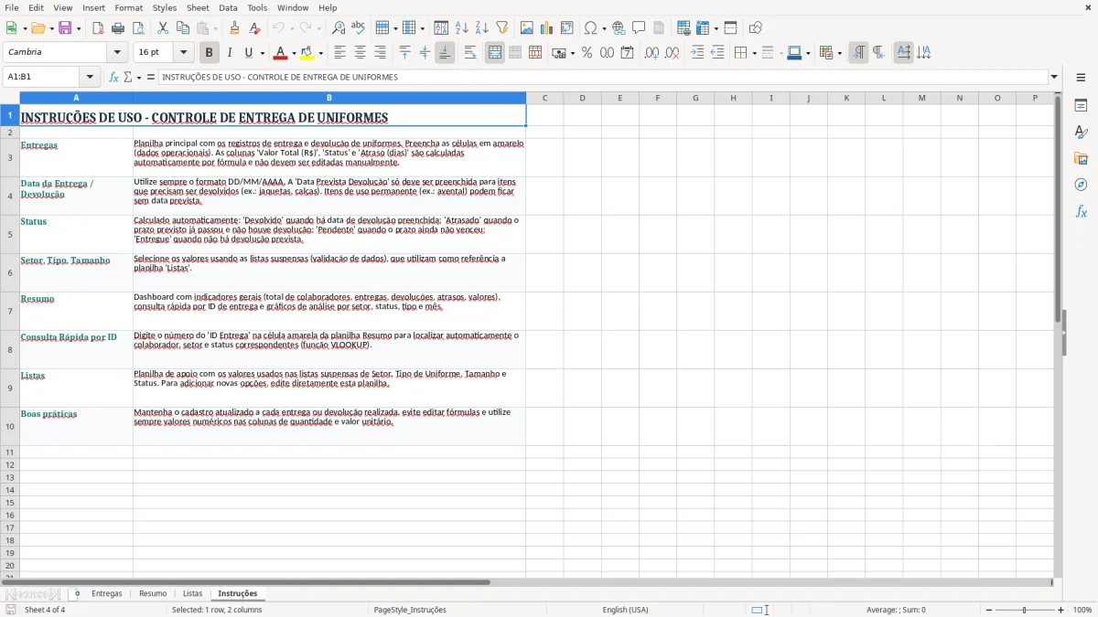Save the document with the Save icon

(65, 28)
